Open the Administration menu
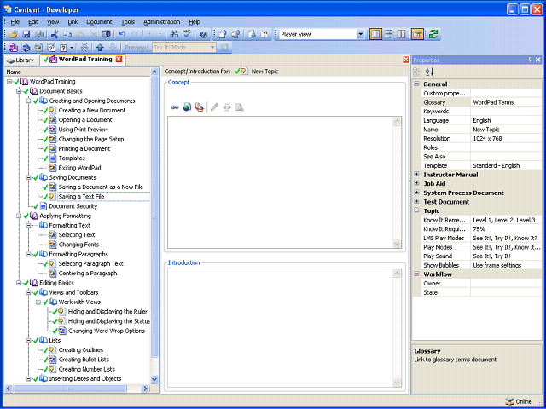Image resolution: width=546 pixels, height=409 pixels. pos(161,21)
